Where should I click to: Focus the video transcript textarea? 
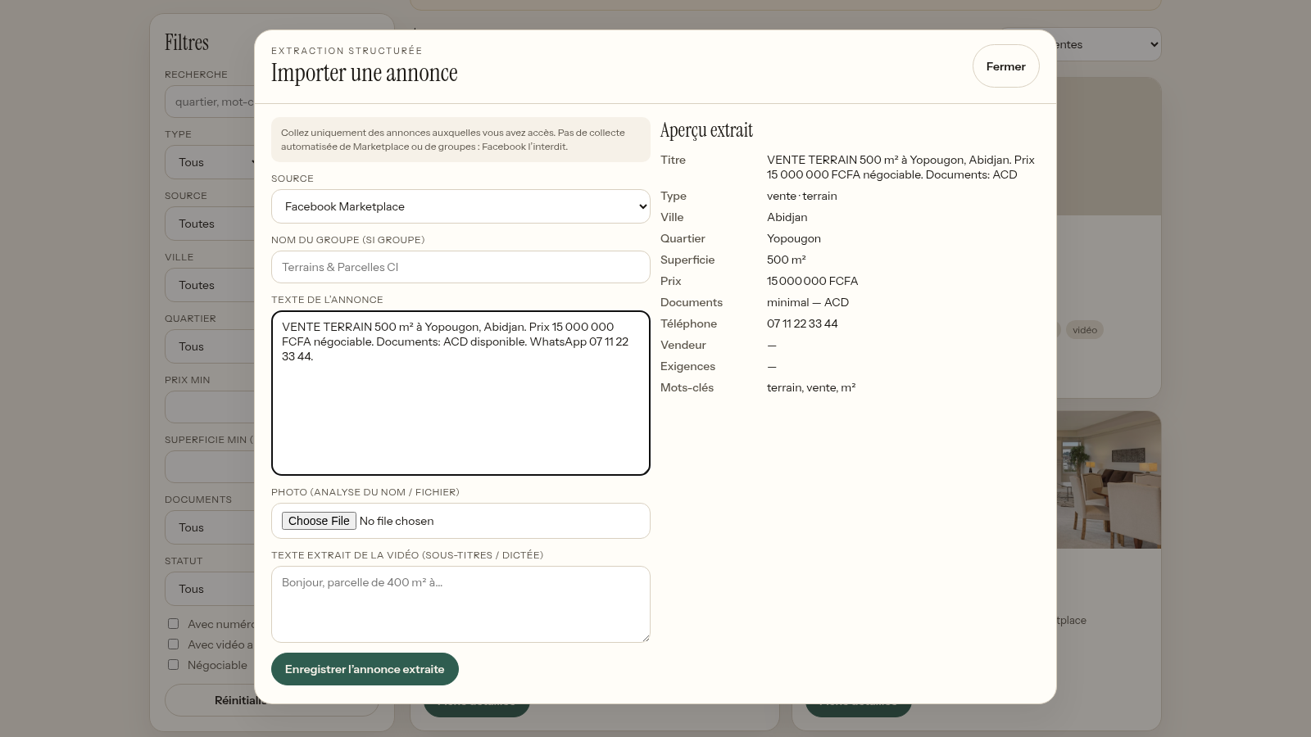coord(460,604)
